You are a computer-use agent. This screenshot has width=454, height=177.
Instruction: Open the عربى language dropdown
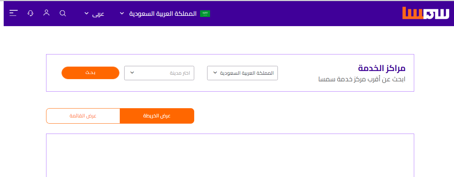click(x=98, y=14)
